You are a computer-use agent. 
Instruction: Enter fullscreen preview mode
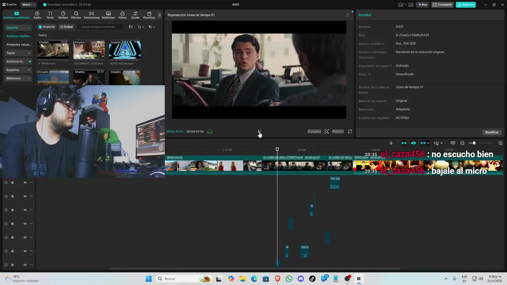(x=350, y=131)
